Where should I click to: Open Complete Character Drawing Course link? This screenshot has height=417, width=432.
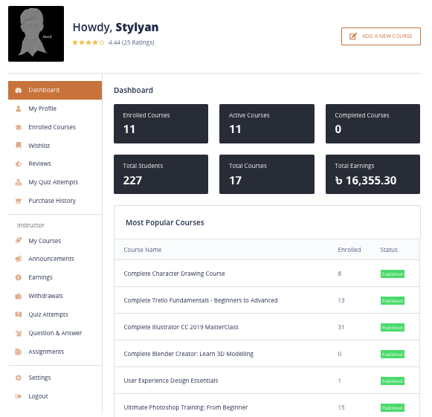[x=174, y=274]
